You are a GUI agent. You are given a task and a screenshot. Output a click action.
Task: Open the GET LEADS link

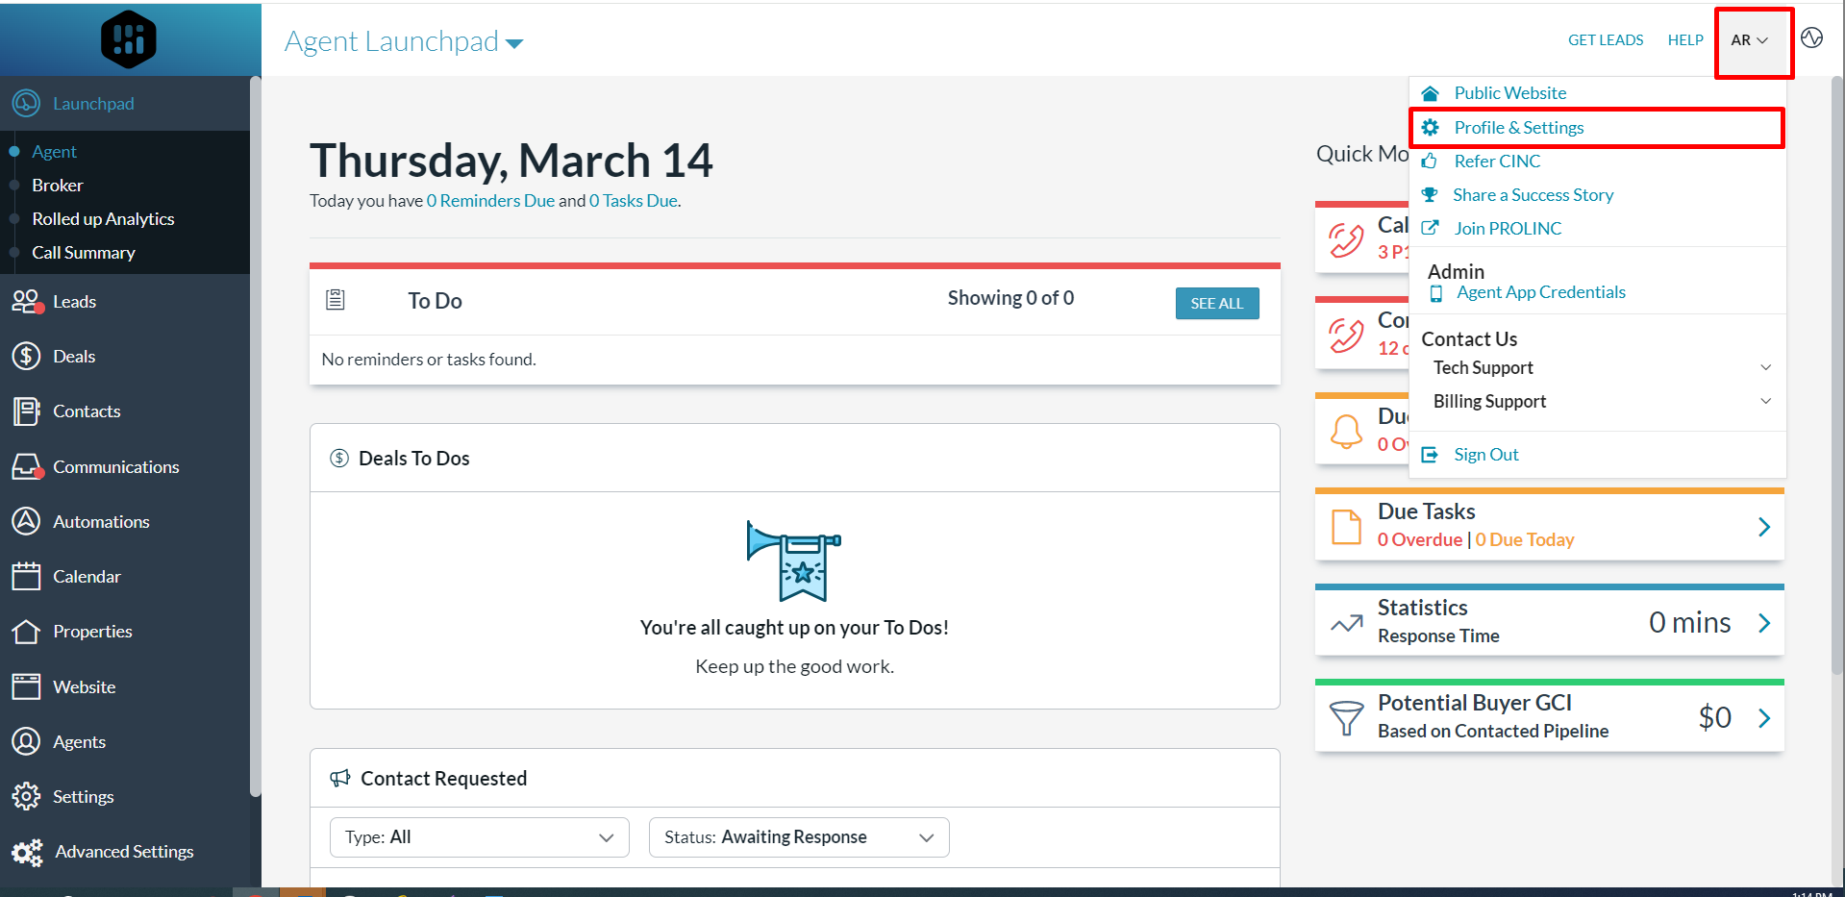point(1605,39)
